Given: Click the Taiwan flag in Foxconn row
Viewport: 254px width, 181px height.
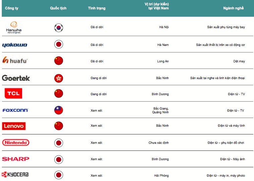Looking at the screenshot, I should pyautogui.click(x=59, y=110).
